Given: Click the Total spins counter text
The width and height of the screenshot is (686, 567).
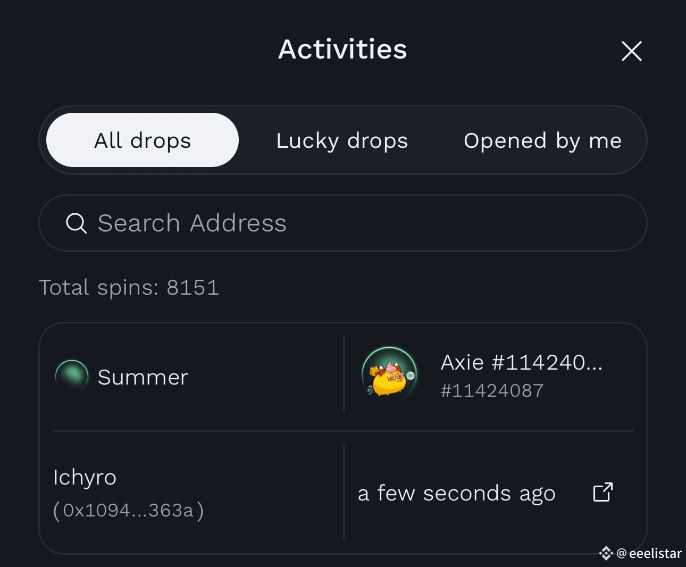Looking at the screenshot, I should [129, 287].
